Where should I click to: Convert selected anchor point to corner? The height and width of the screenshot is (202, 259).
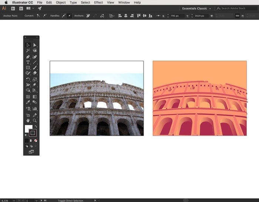[38, 16]
